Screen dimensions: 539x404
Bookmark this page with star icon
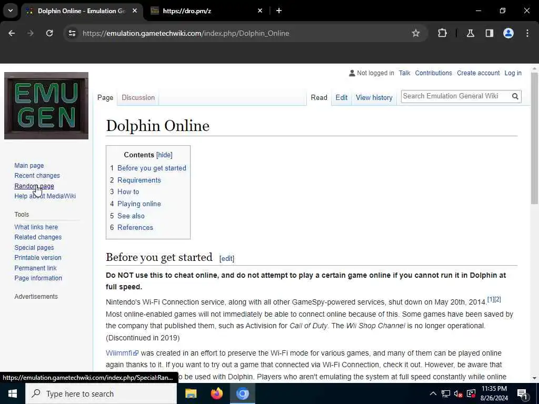pos(416,33)
